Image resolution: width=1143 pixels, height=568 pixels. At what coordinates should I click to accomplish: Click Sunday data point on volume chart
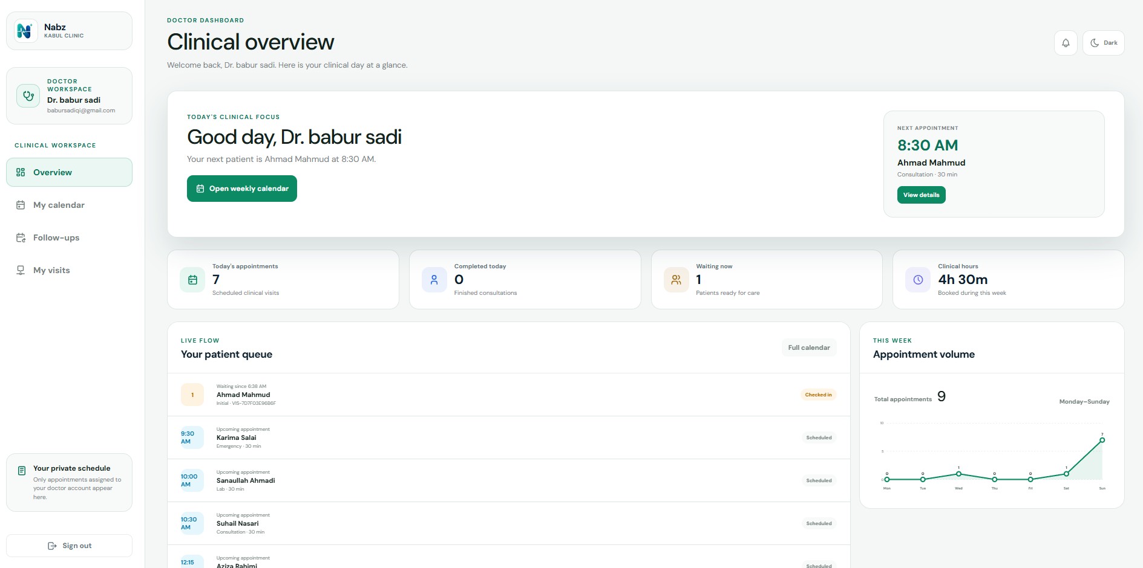point(1102,440)
